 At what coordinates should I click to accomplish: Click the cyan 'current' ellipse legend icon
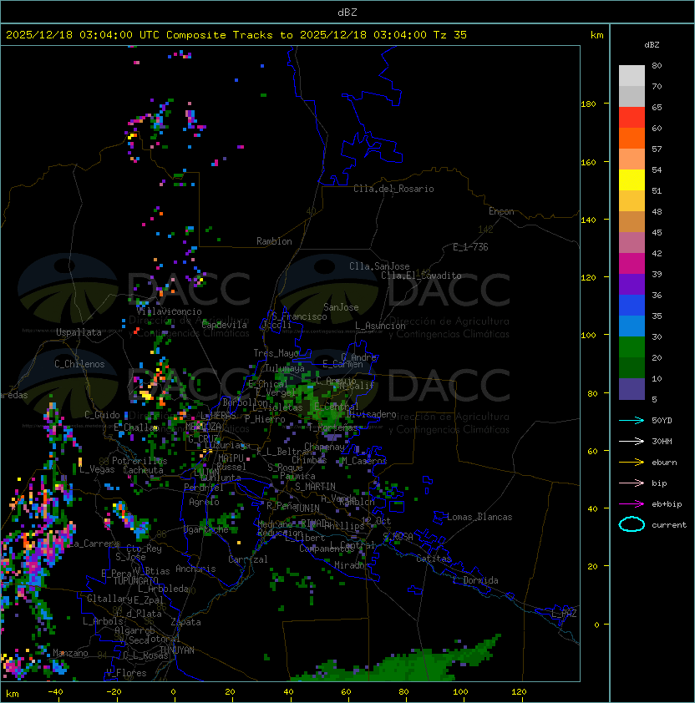632,524
